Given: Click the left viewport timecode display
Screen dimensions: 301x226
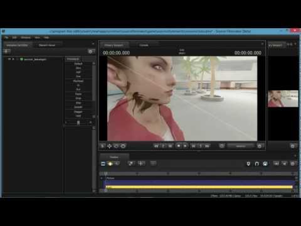Looking at the screenshot, I should tap(116, 53).
